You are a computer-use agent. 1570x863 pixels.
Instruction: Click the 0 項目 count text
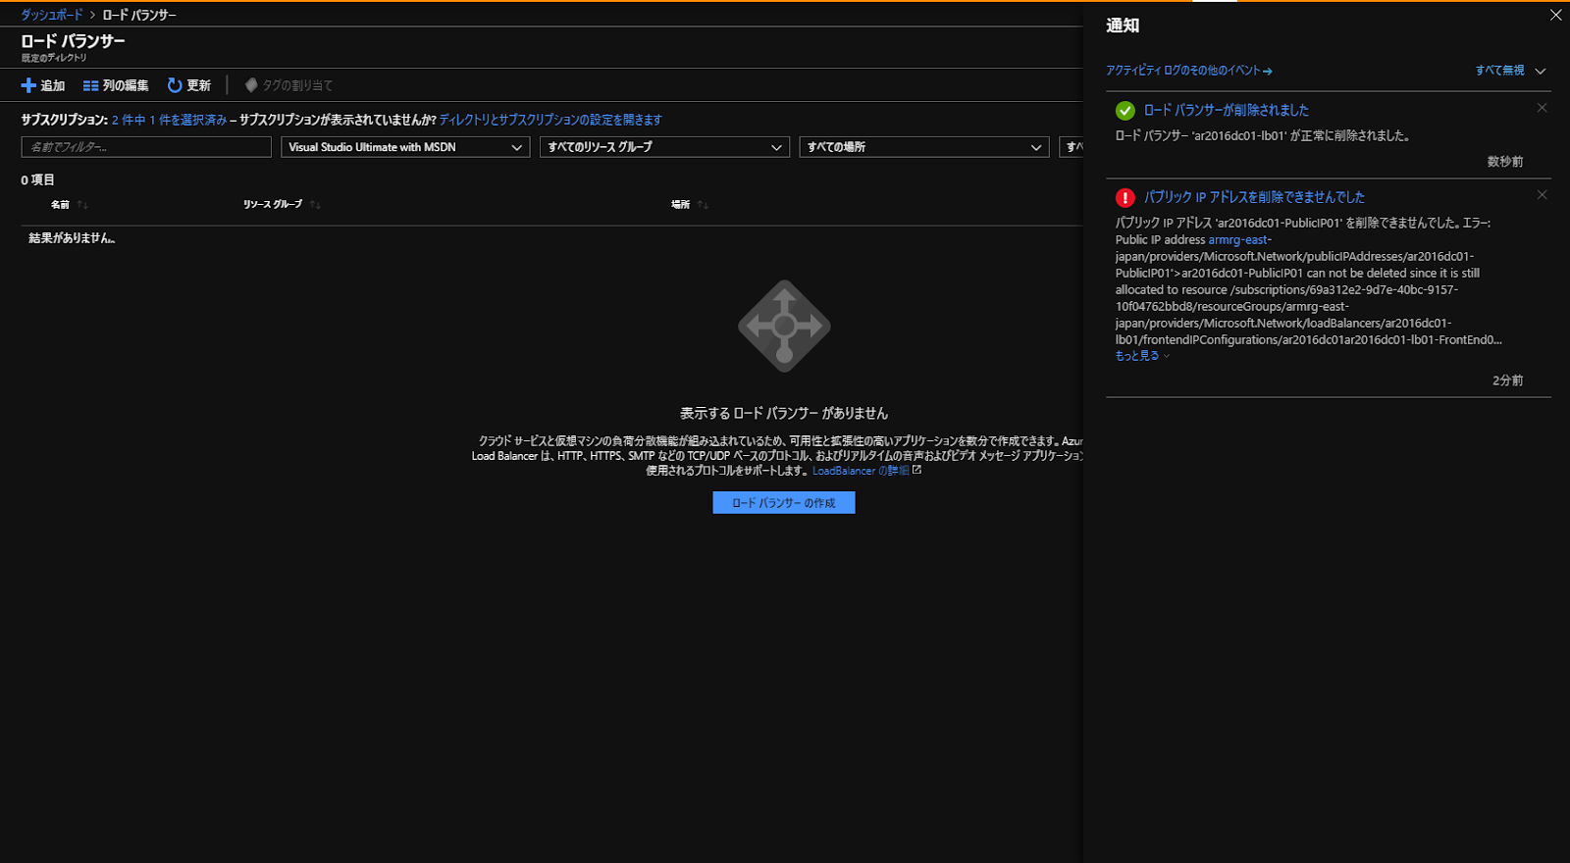pos(38,180)
